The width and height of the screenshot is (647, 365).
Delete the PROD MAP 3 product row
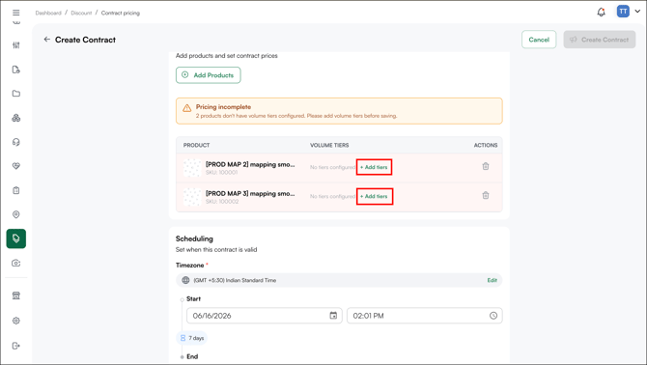486,195
